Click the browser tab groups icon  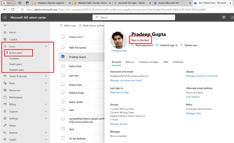coord(20,3)
